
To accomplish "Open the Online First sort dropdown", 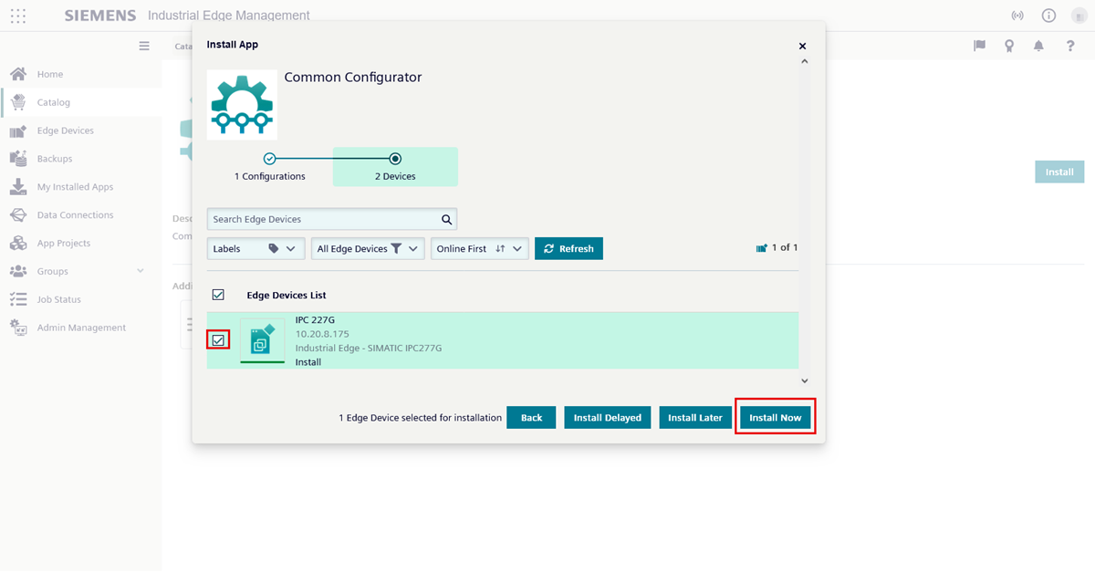I will tap(479, 248).
